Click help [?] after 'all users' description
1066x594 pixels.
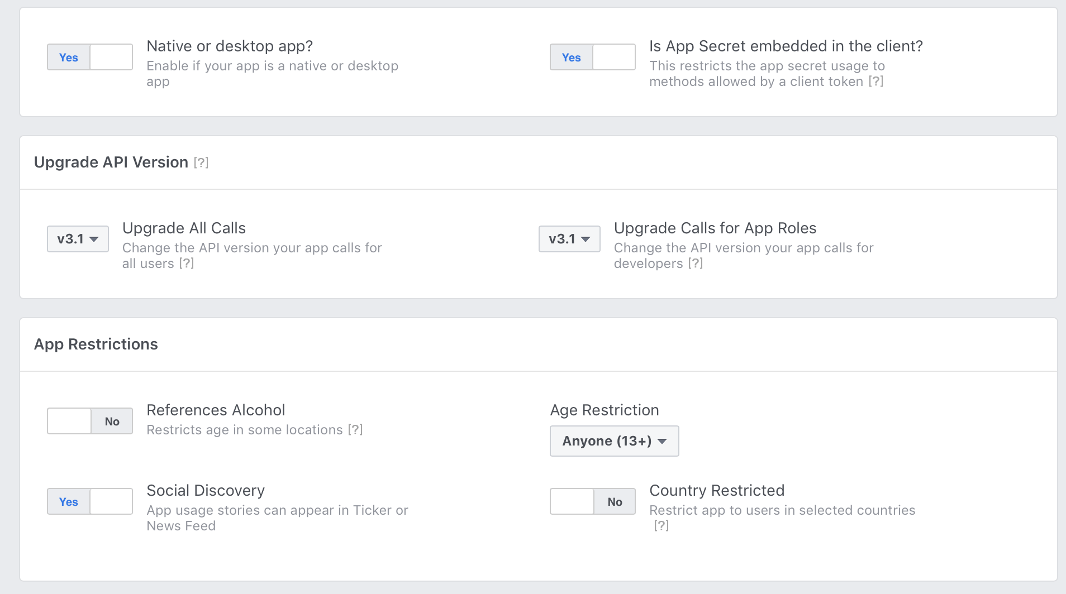pos(187,264)
